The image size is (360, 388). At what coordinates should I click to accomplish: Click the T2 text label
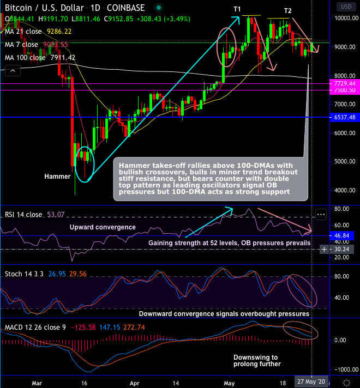(287, 11)
